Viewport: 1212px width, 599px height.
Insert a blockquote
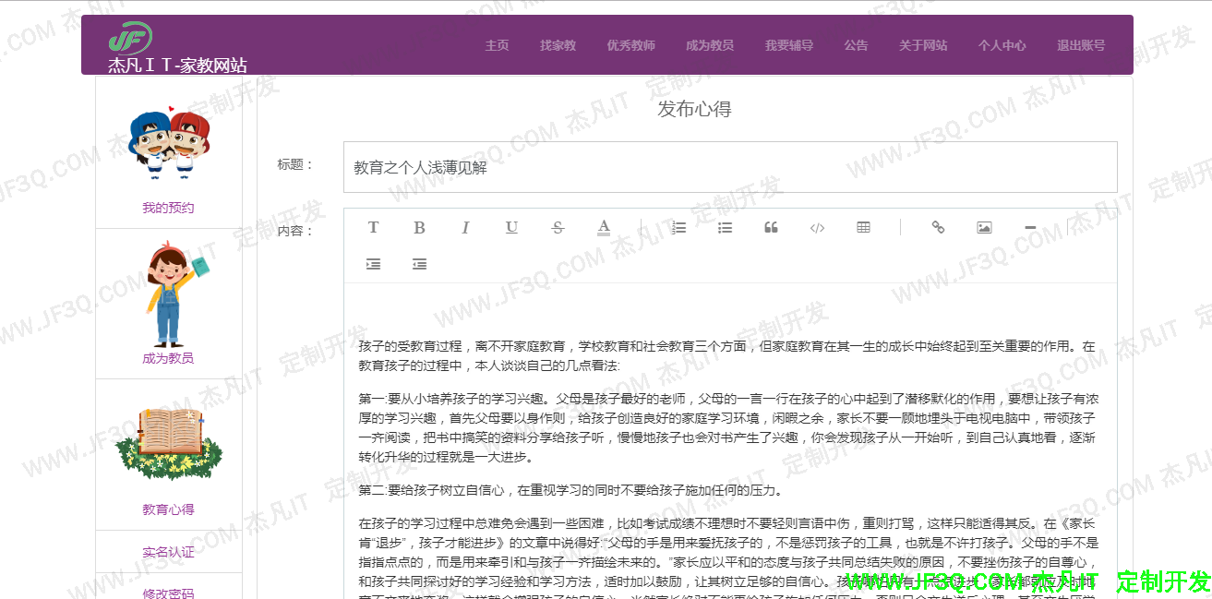point(771,227)
